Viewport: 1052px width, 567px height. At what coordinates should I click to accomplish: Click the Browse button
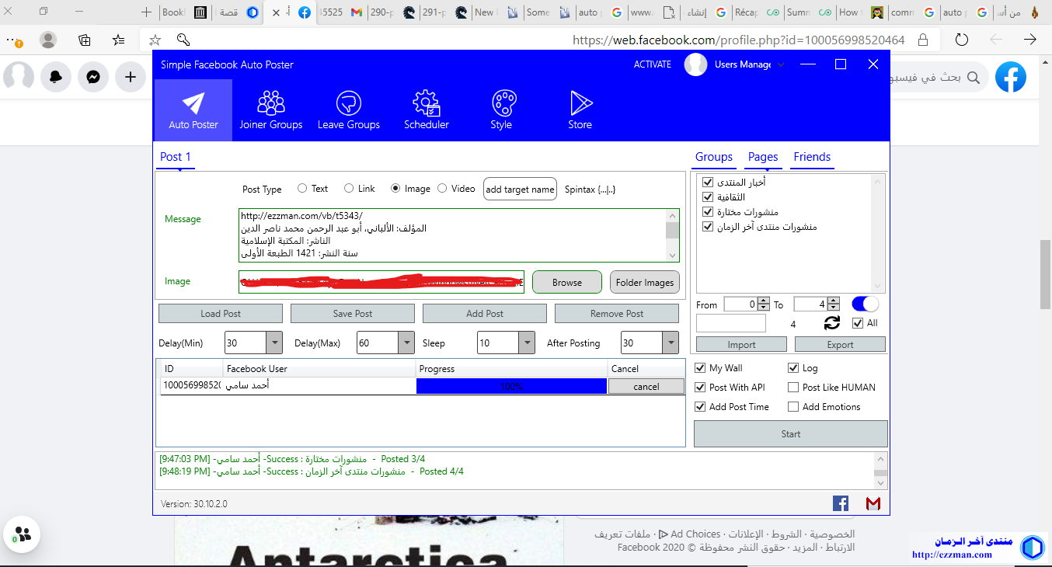pyautogui.click(x=566, y=282)
